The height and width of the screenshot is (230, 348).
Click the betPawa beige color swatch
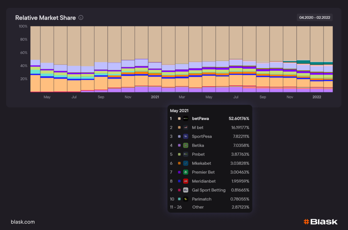click(179, 119)
